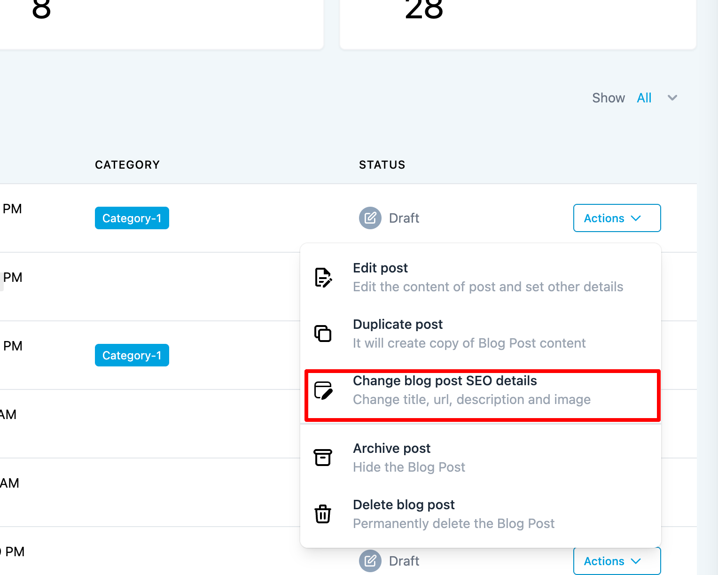
Task: Click the Edit post document icon
Action: click(x=323, y=278)
